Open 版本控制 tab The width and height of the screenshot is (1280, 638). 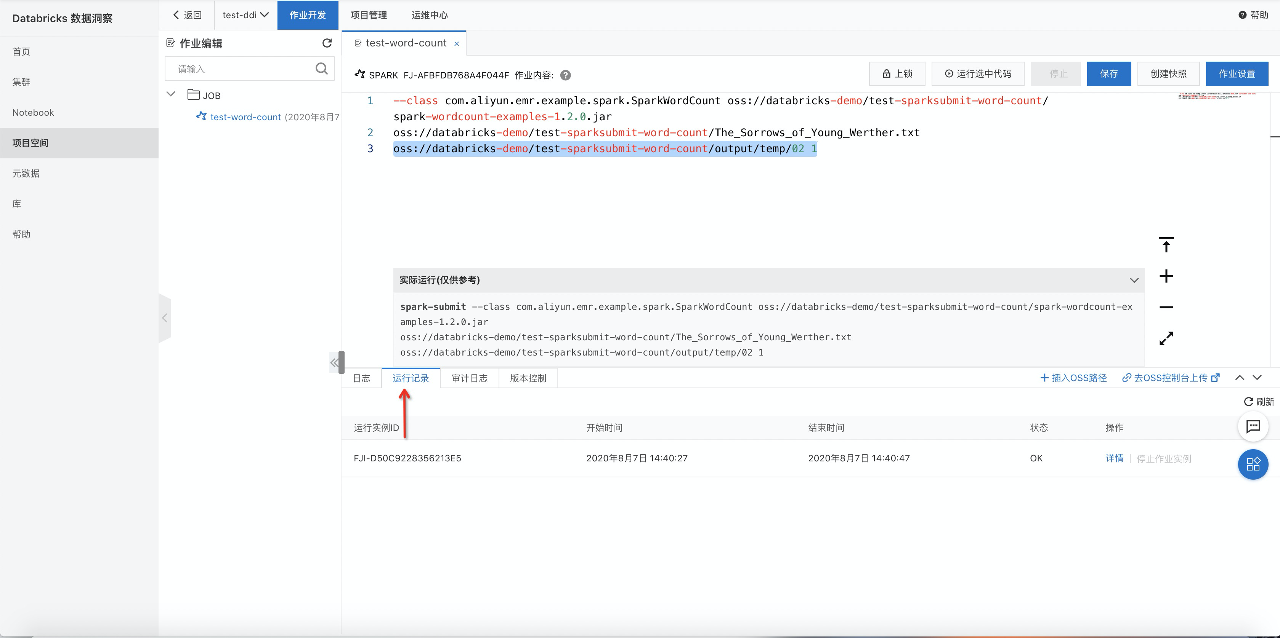tap(528, 378)
